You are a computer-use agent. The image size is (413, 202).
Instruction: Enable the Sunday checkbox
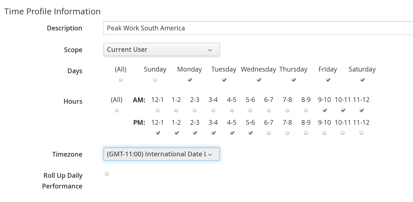click(155, 80)
